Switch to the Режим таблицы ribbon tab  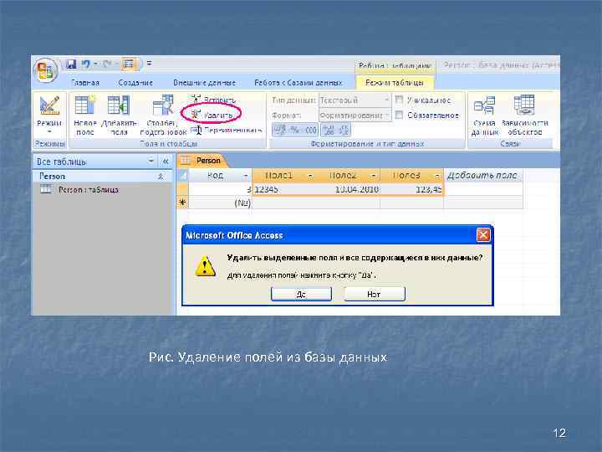[x=395, y=83]
